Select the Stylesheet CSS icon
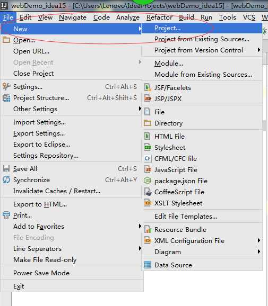This screenshot has width=268, height=306. coord(148,147)
